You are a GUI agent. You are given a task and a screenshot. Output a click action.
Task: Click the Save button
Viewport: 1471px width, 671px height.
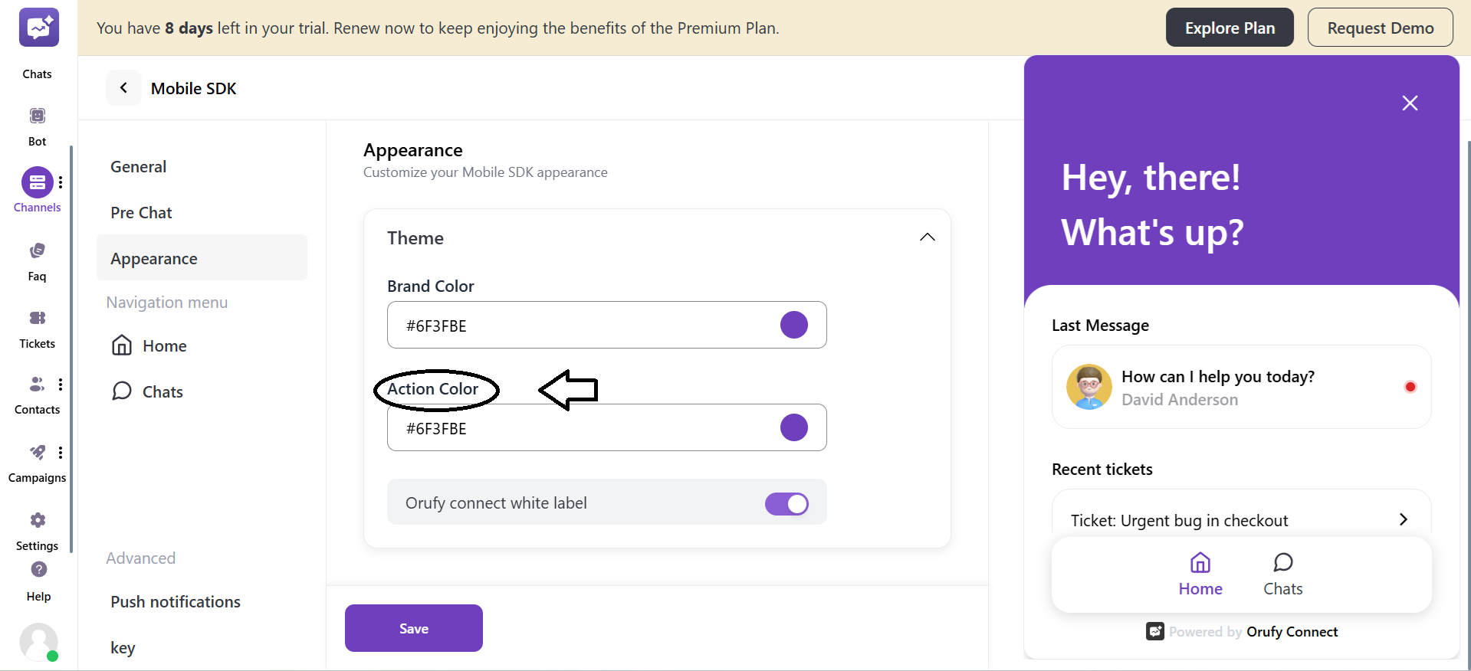[x=413, y=628]
